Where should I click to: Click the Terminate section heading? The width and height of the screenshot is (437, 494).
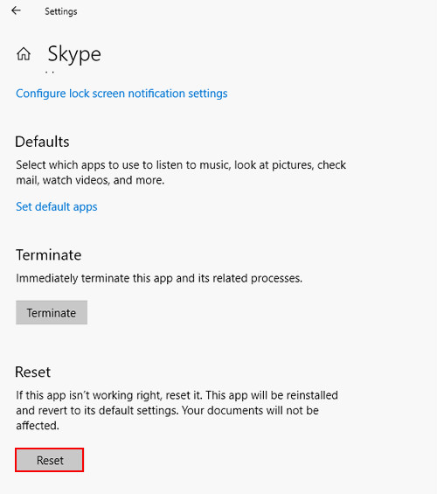click(49, 255)
